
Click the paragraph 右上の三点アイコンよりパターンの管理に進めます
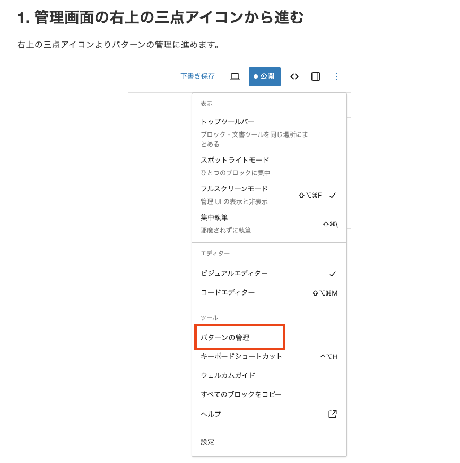(x=118, y=45)
